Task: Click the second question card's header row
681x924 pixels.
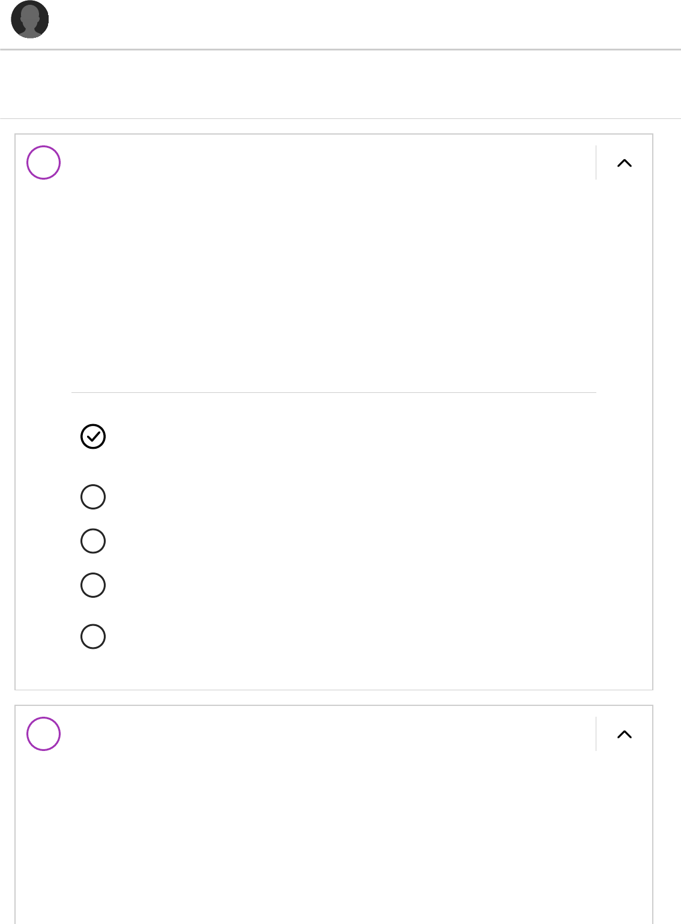Action: [x=324, y=734]
